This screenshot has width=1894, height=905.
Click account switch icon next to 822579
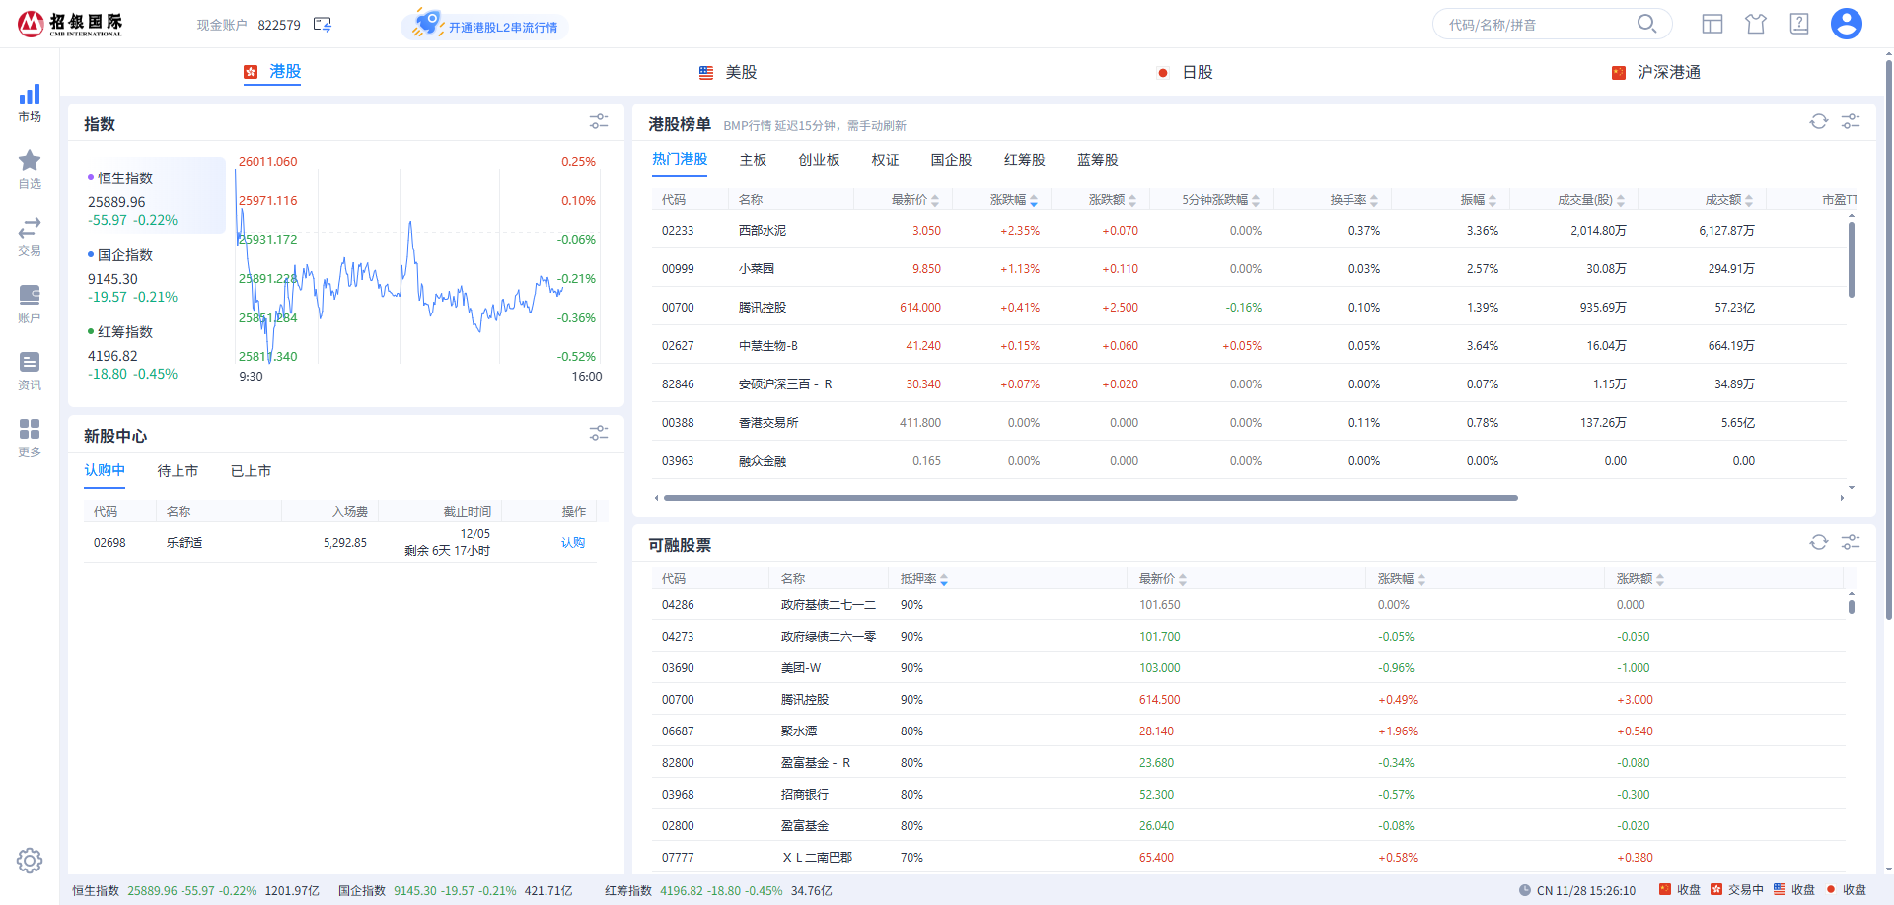click(x=323, y=25)
